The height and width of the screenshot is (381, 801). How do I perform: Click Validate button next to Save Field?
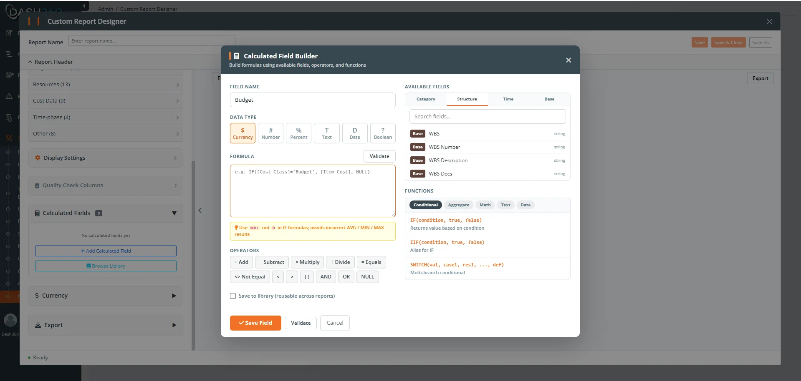click(301, 323)
